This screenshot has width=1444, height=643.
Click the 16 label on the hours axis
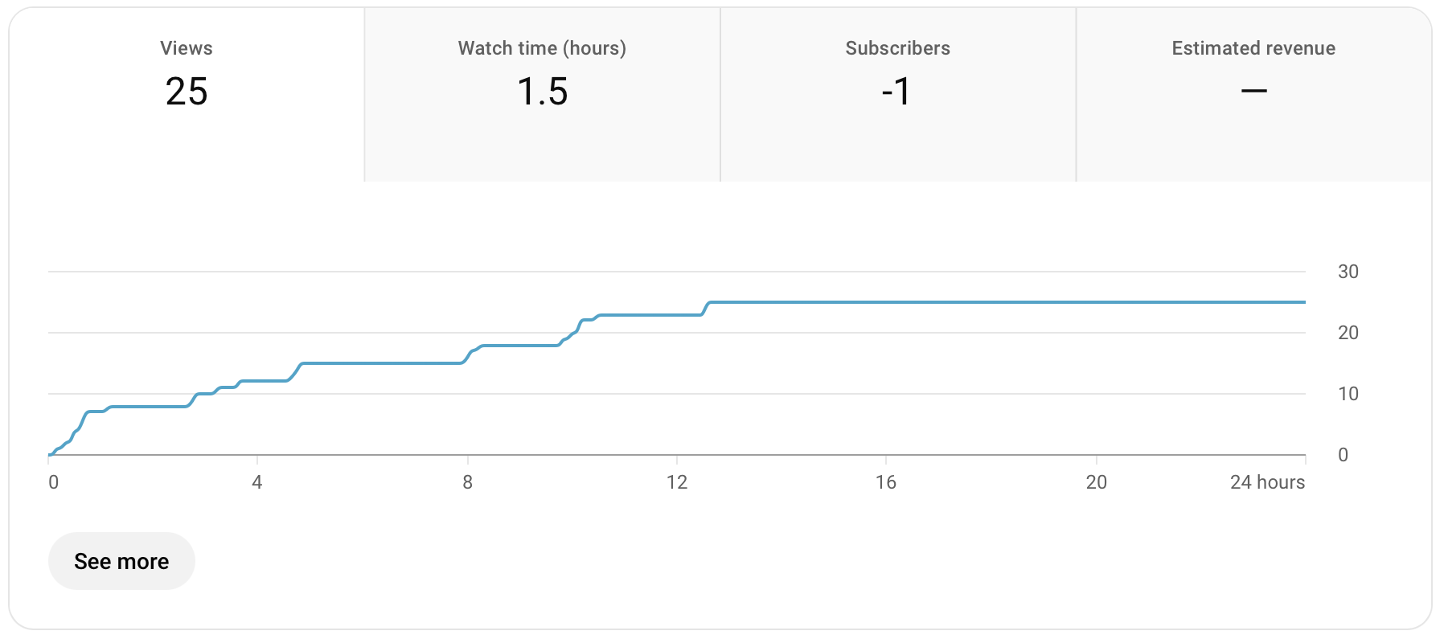click(x=886, y=482)
